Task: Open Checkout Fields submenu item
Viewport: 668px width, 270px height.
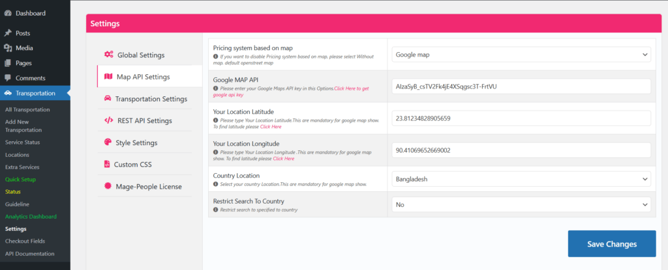Action: [25, 241]
